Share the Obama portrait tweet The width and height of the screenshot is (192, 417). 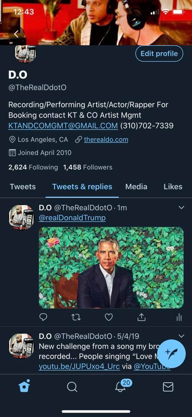point(142,317)
